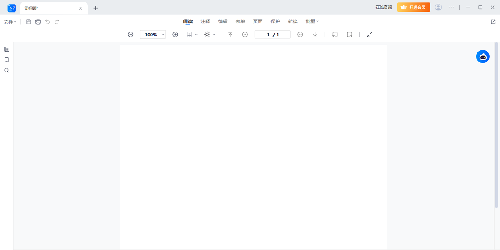Screen dimensions: 500x250
Task: Jump to the last page arrow
Action: click(x=315, y=35)
